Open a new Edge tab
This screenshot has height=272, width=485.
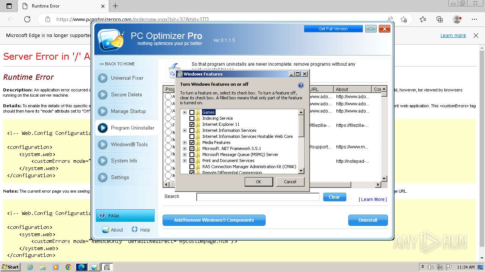tap(116, 6)
